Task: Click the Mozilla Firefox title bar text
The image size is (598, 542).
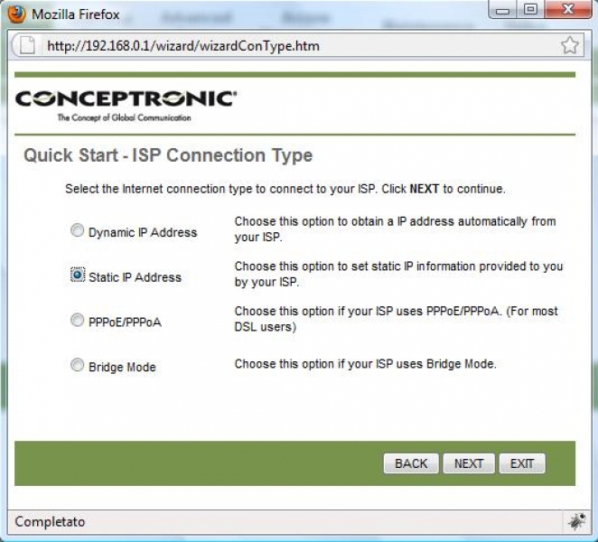Action: pos(77,14)
